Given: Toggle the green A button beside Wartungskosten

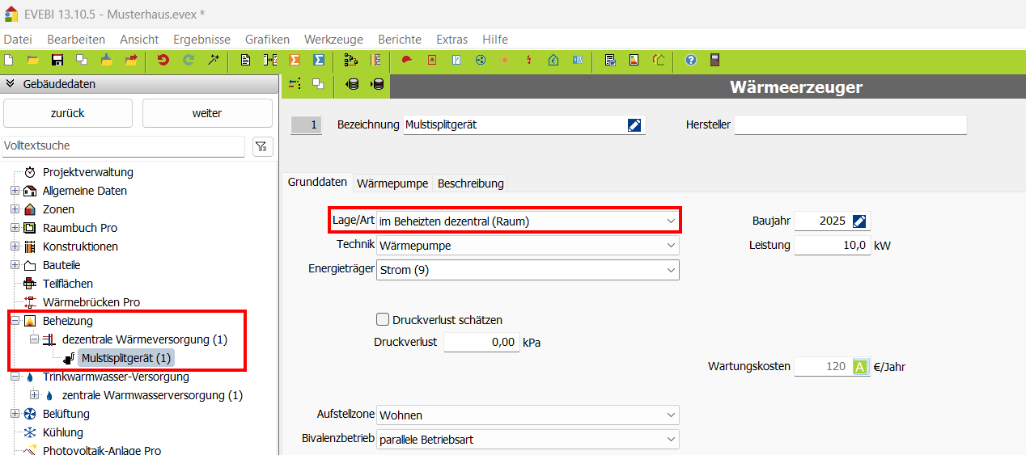Looking at the screenshot, I should click(x=861, y=367).
